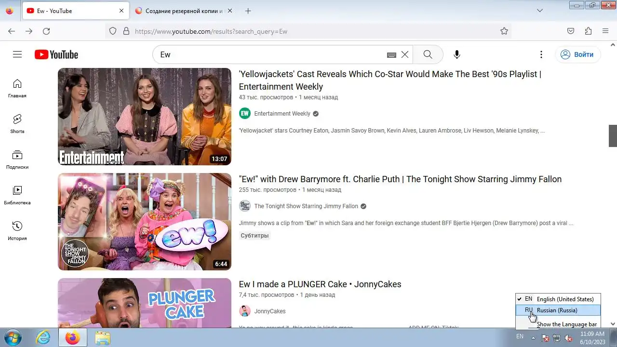Visit The Tonight Show Starring Jimmy Fallon channel
Screen dimensions: 617x347
pos(306,206)
